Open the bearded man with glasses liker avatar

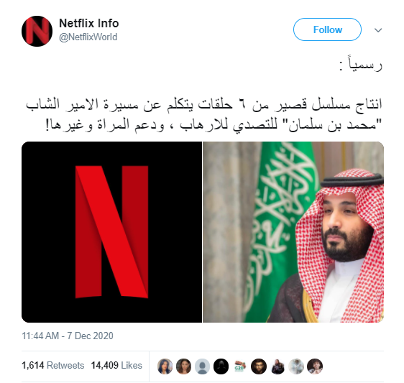pos(259,366)
